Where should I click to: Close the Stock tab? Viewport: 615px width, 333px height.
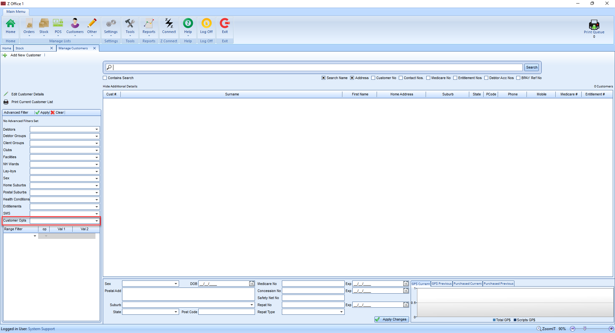[52, 48]
